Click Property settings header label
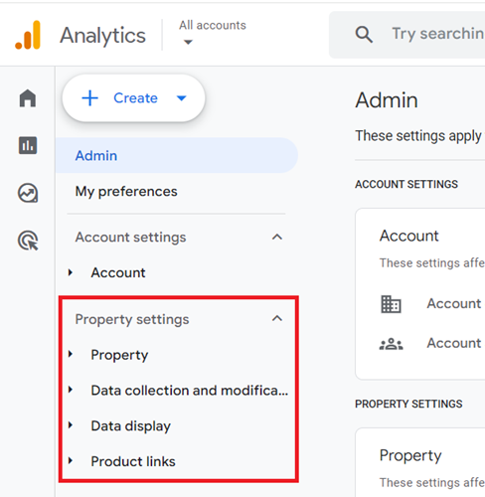 point(132,319)
